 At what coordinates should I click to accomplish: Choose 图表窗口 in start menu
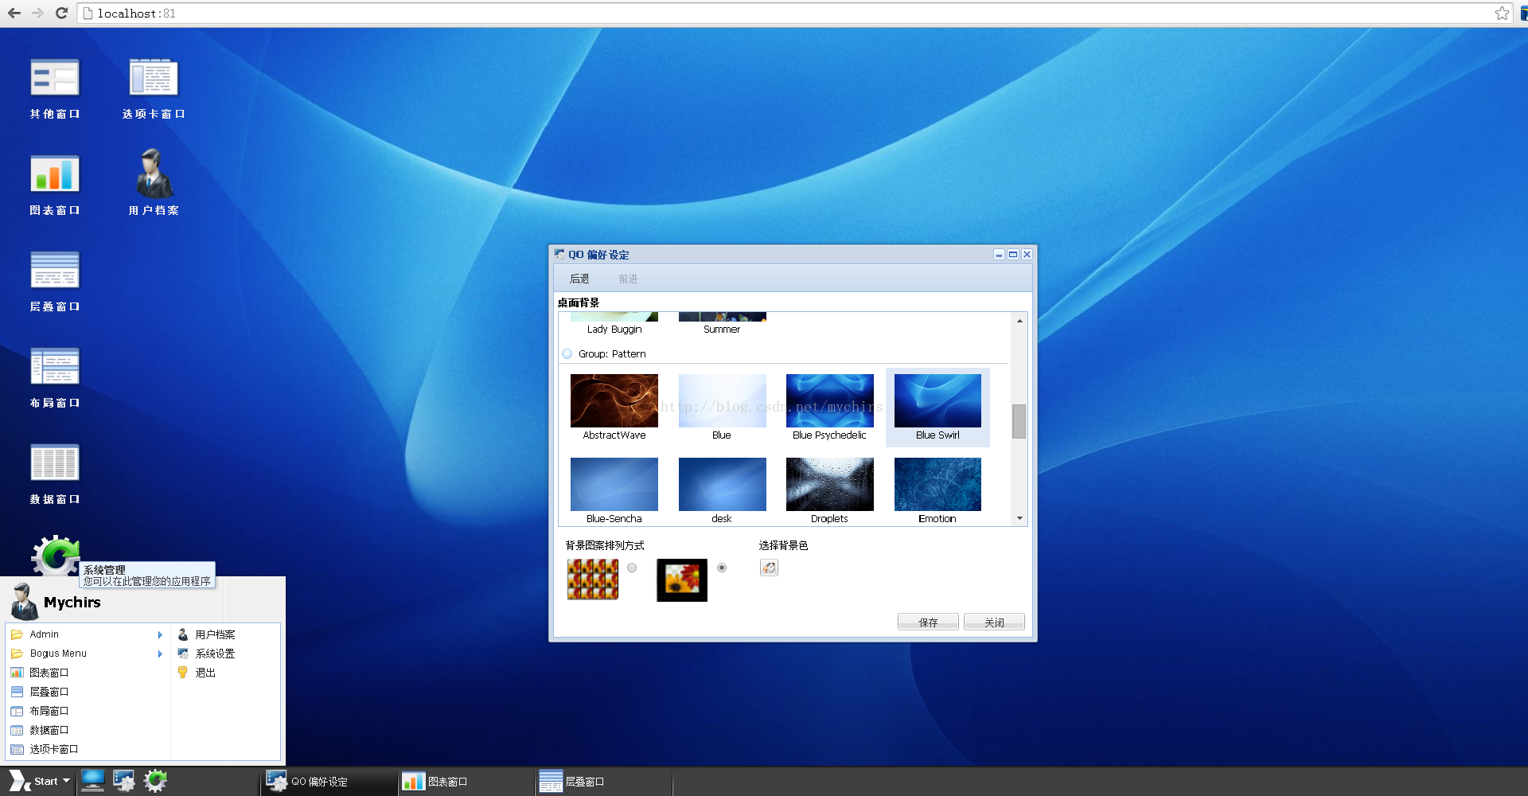(x=88, y=673)
